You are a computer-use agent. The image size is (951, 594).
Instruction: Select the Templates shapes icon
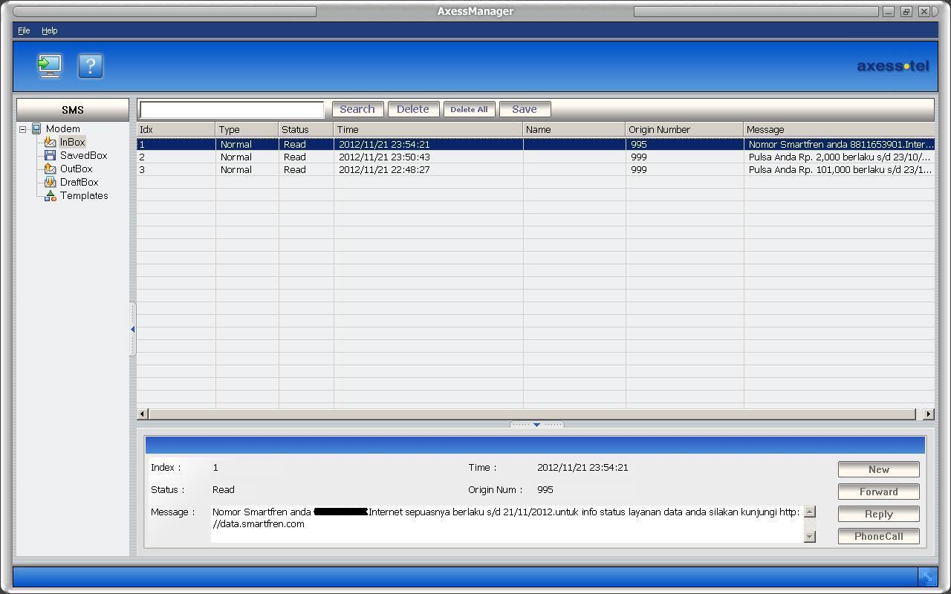pos(50,195)
